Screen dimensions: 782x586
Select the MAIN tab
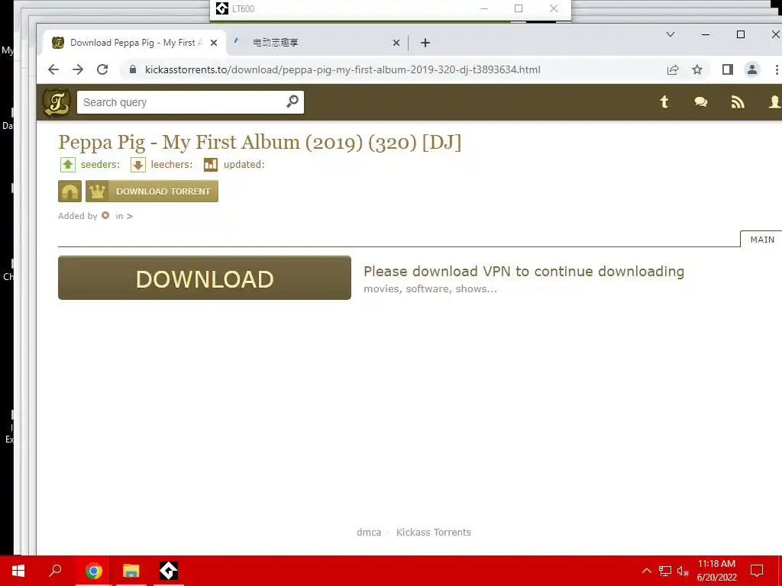tap(762, 240)
